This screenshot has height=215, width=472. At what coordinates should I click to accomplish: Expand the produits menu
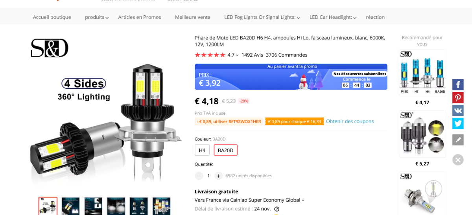coord(97,17)
